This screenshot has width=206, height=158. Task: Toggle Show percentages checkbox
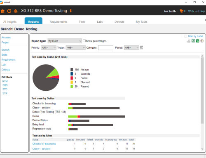(84, 41)
